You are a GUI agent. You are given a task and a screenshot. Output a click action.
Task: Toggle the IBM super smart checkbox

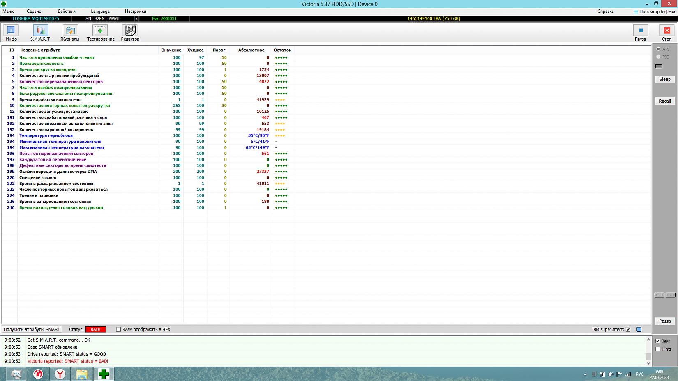[x=628, y=329]
